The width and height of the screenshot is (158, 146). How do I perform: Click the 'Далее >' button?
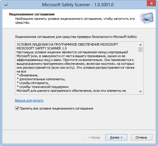(x=116, y=137)
